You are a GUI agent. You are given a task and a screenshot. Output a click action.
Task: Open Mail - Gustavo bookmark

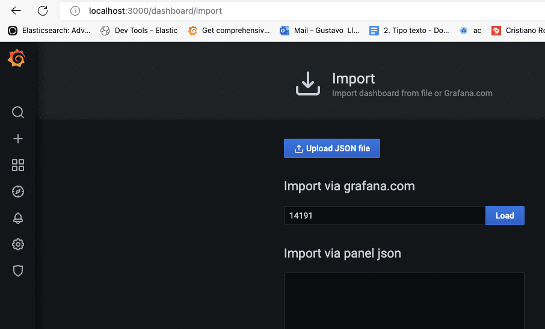[x=319, y=31]
